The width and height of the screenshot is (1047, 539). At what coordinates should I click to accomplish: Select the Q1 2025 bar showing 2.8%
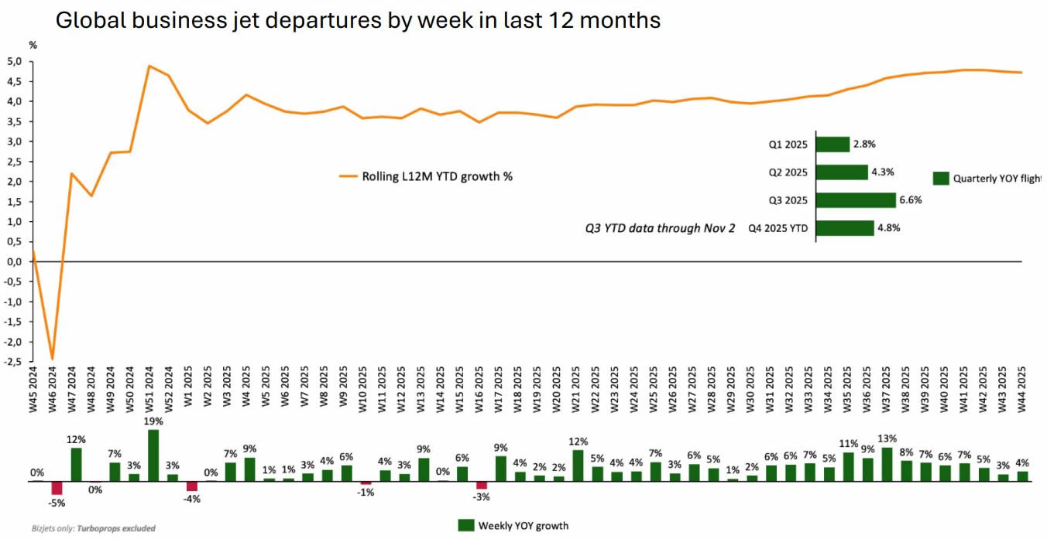click(x=832, y=144)
